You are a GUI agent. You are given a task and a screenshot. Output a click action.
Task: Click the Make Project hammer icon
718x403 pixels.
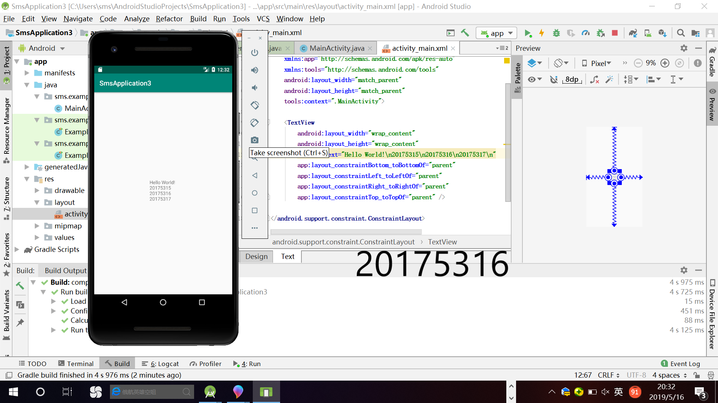tap(465, 33)
